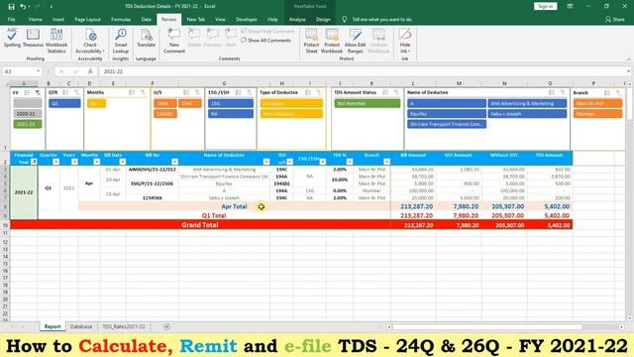Screen dimensions: 634x357
Task: Save the workbook from the quick access toolbar
Action: coord(11,7)
